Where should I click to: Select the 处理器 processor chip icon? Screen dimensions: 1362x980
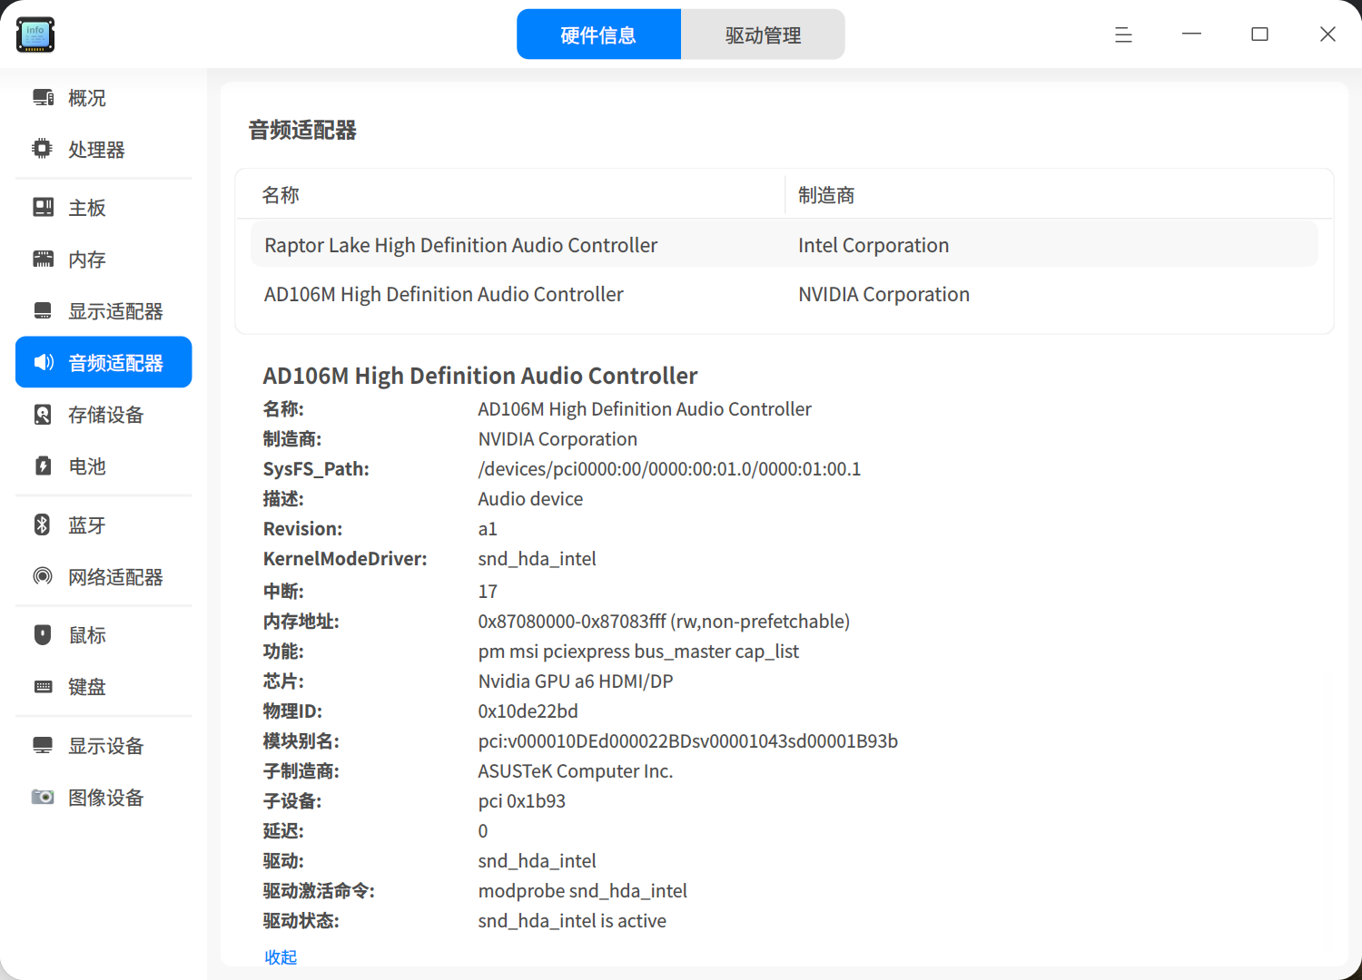[43, 149]
